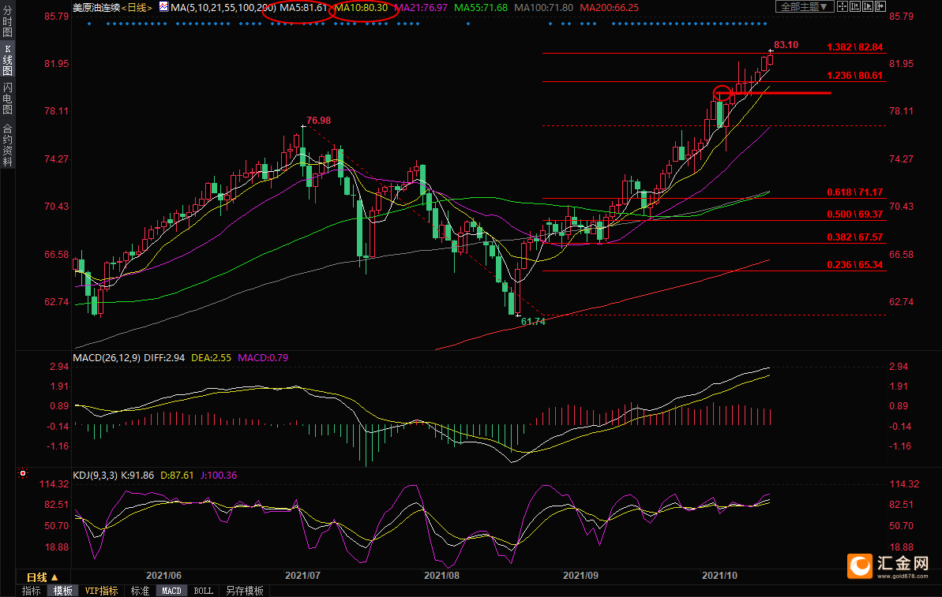Switch to K线图 view tab
The image size is (942, 597).
pyautogui.click(x=7, y=60)
